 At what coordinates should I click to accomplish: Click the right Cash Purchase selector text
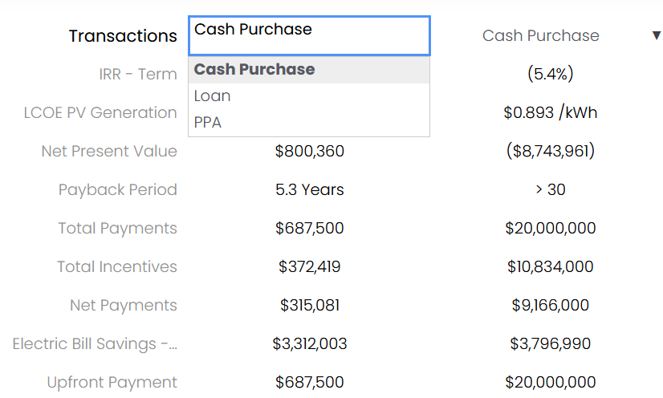(x=540, y=35)
